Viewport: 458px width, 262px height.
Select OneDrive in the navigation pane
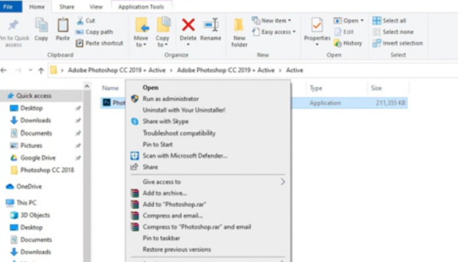pos(29,187)
